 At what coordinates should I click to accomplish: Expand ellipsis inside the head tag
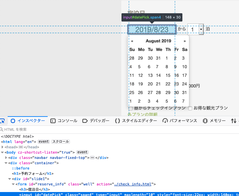(x=21, y=147)
